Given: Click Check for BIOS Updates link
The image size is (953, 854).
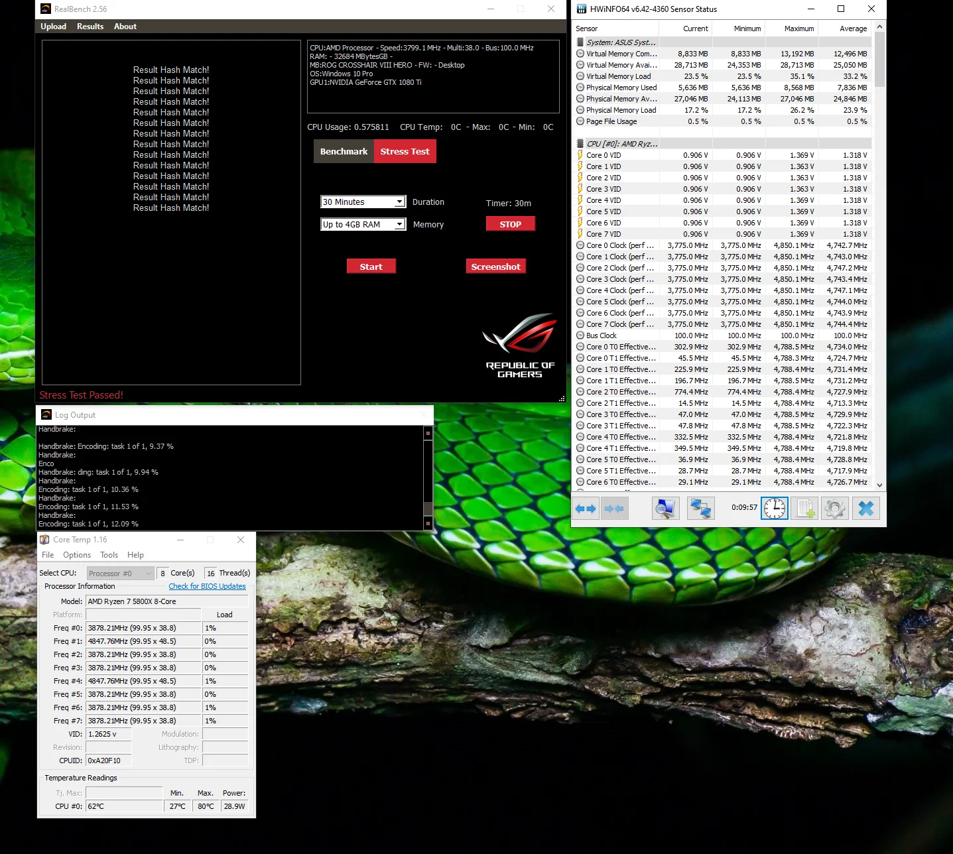Looking at the screenshot, I should (x=207, y=586).
